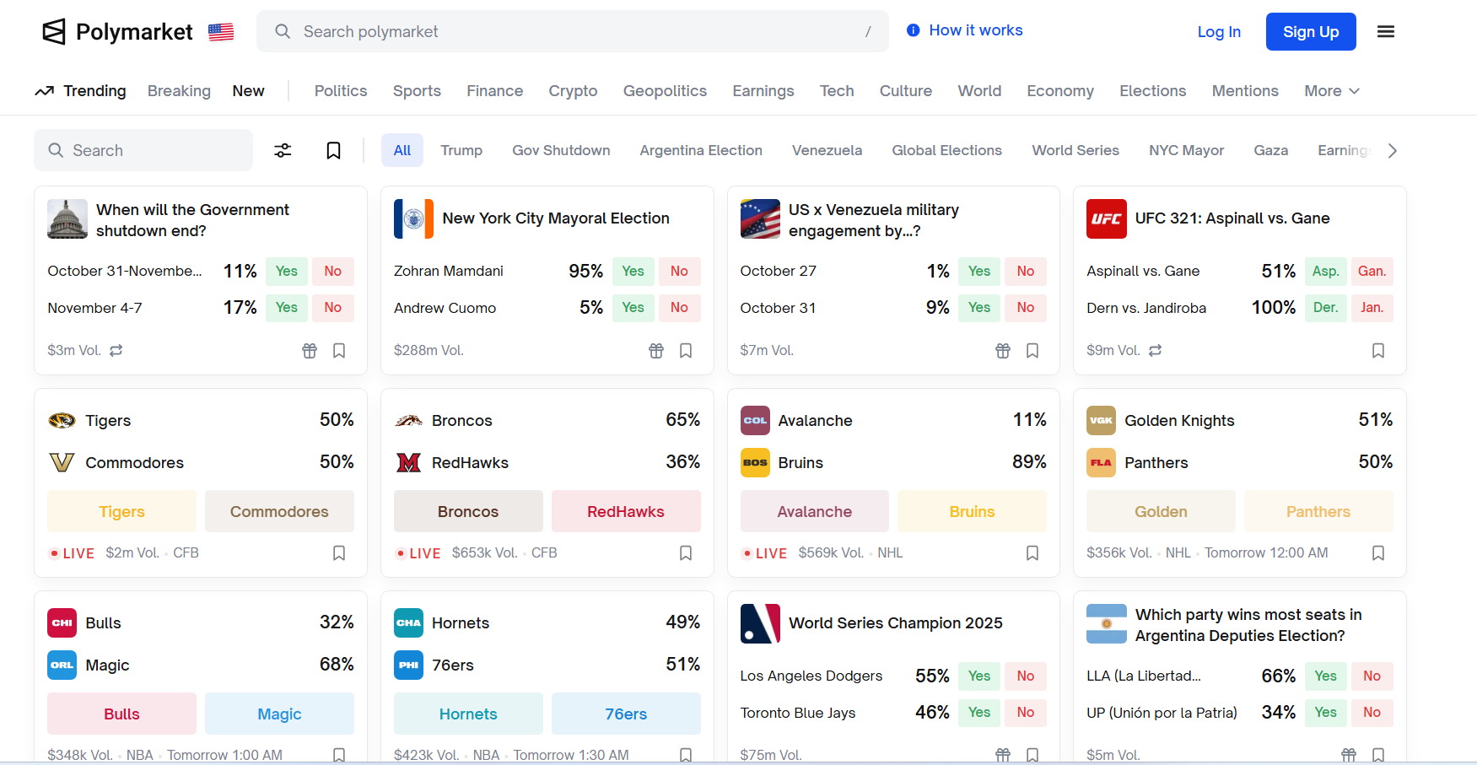This screenshot has height=765, width=1477.
Task: Click the Log In link
Action: [x=1218, y=32]
